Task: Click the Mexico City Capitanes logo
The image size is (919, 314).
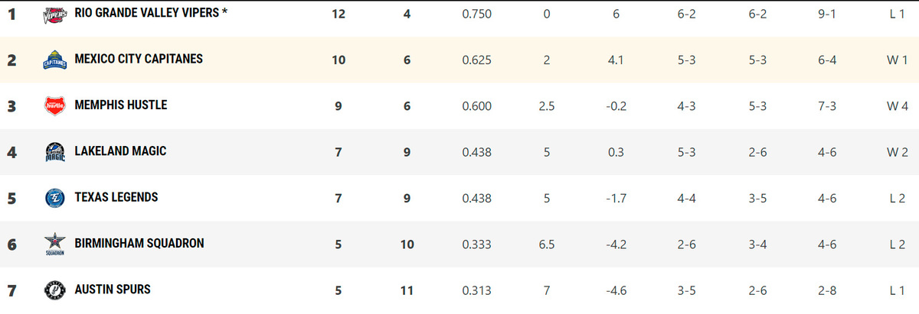Action: pos(55,60)
